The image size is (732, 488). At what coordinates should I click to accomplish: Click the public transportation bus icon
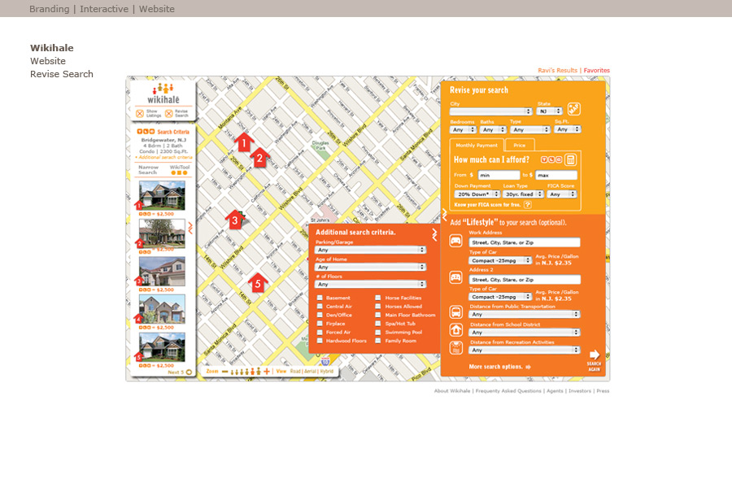click(x=456, y=312)
